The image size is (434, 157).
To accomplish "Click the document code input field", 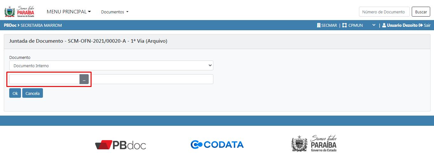I will pos(44,79).
